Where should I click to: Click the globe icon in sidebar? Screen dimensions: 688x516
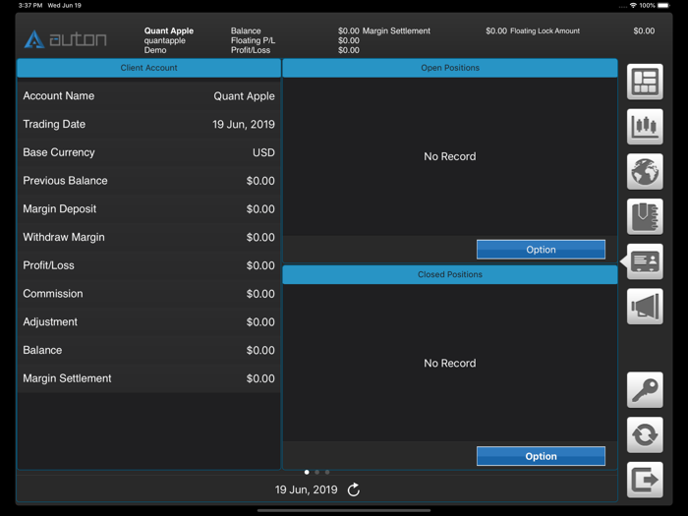(645, 172)
